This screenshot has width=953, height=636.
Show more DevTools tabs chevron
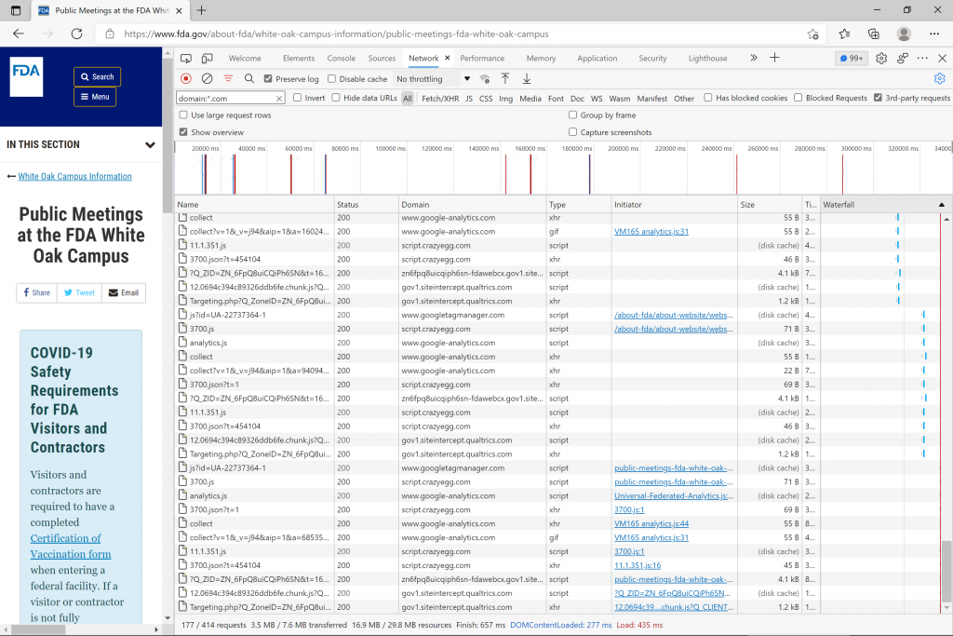click(x=752, y=58)
